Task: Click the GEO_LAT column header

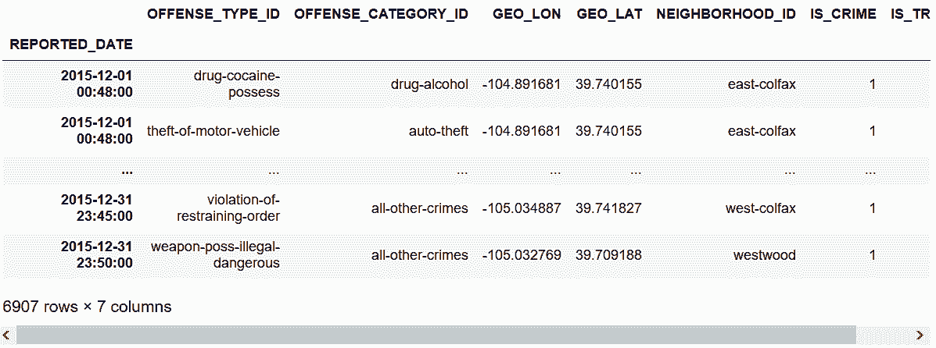Action: tap(608, 15)
